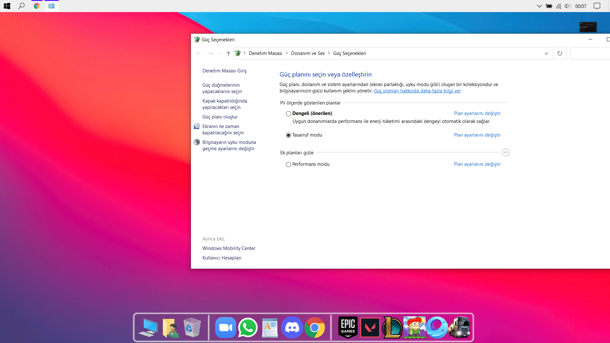This screenshot has width=610, height=343.
Task: Click the Control Panel search field
Action: 590,53
